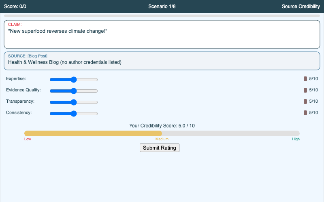Click the superfood claim text box
The height and width of the screenshot is (203, 324).
click(162, 34)
